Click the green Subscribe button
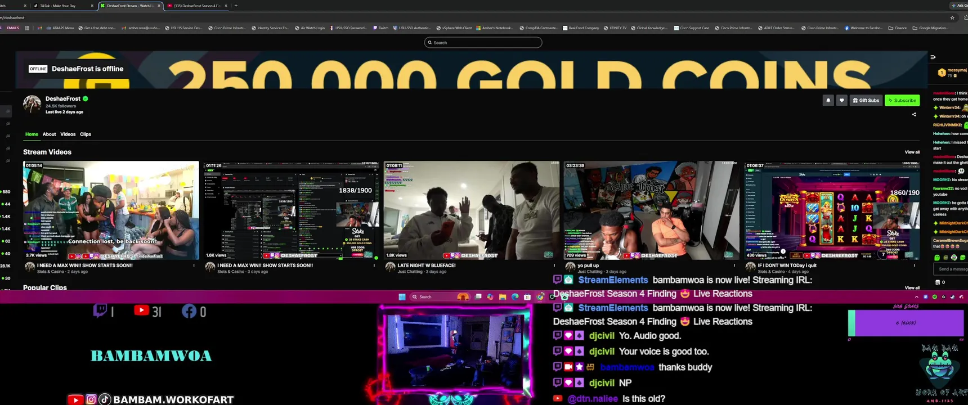This screenshot has height=405, width=968. 902,100
